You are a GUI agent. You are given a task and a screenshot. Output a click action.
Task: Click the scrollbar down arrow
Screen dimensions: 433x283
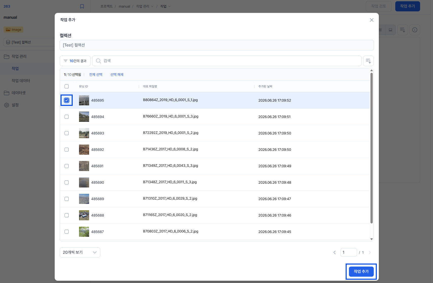pyautogui.click(x=371, y=239)
